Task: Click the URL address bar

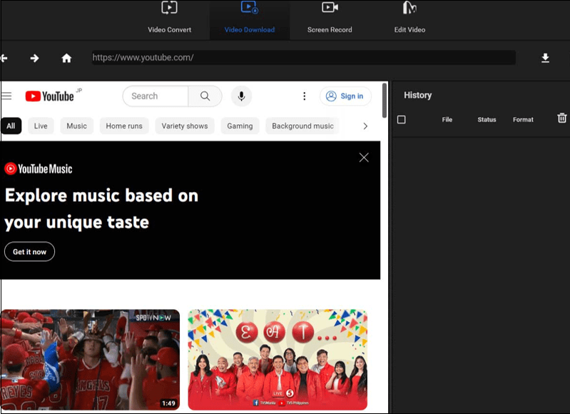Action: (x=303, y=58)
